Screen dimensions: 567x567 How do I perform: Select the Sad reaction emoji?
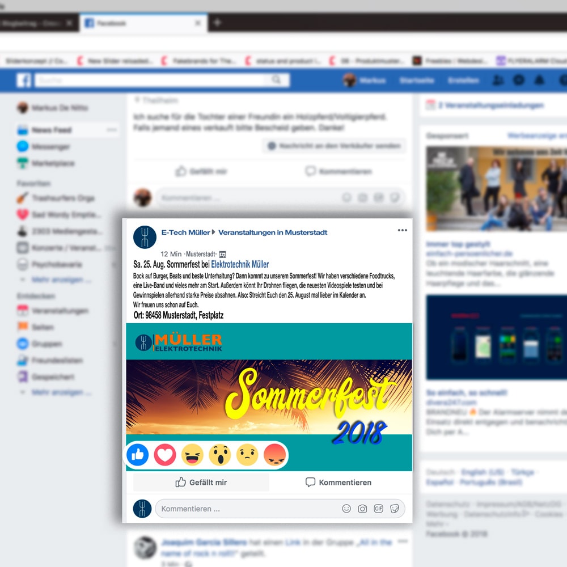(x=247, y=455)
